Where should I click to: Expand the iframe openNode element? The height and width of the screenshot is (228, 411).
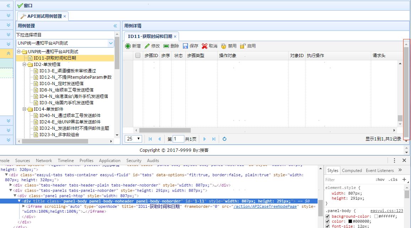point(23,206)
